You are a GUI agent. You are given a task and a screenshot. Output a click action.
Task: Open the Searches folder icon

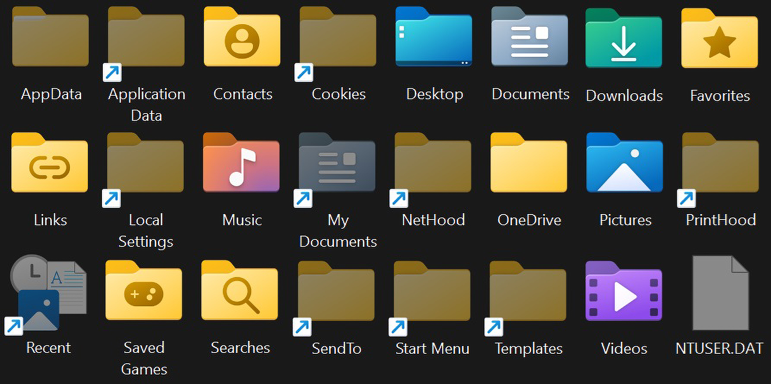click(x=239, y=290)
